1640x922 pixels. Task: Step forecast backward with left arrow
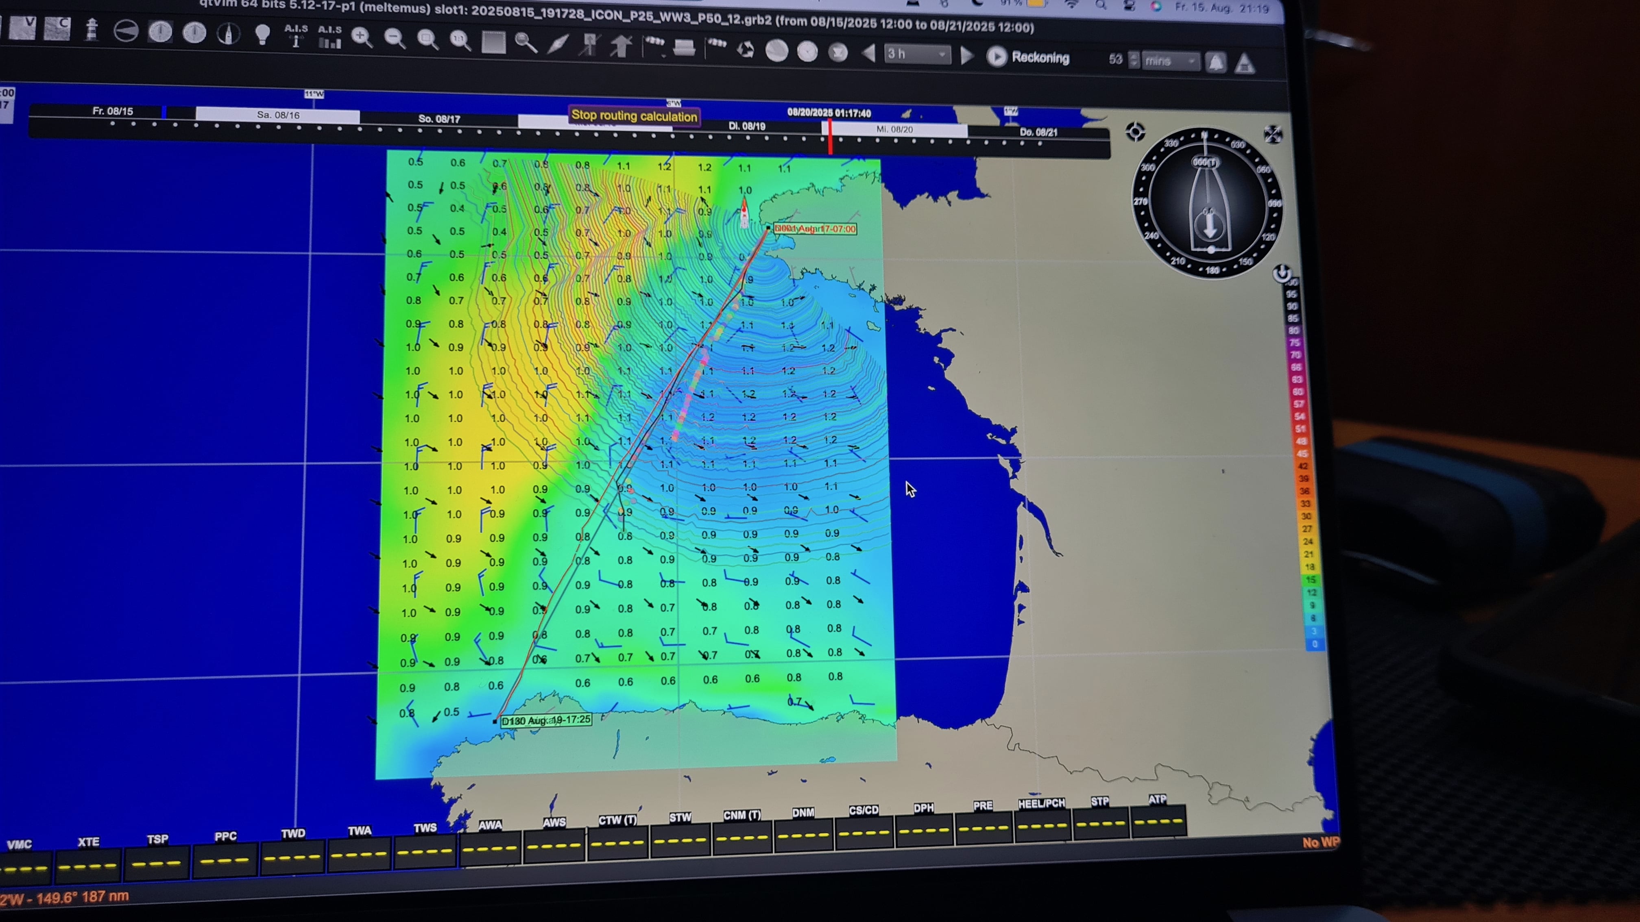click(868, 53)
